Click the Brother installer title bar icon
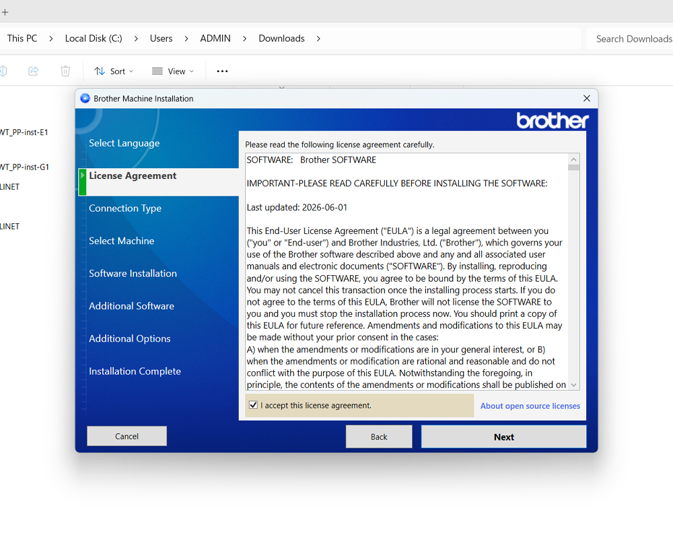The height and width of the screenshot is (538, 673). click(85, 98)
